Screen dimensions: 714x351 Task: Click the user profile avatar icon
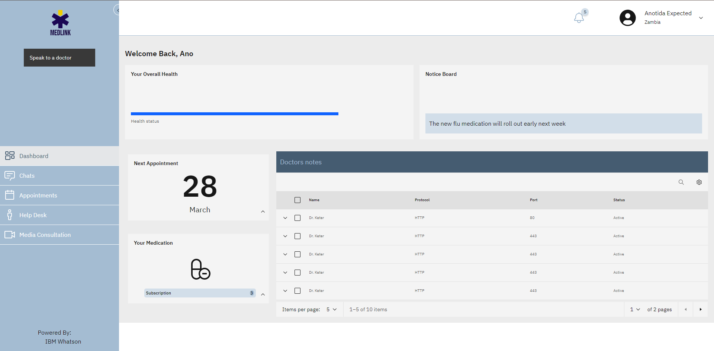pos(627,18)
